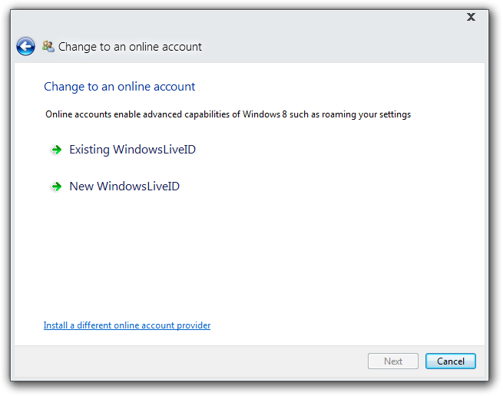Click the blue page heading text
The height and width of the screenshot is (396, 503).
[119, 87]
